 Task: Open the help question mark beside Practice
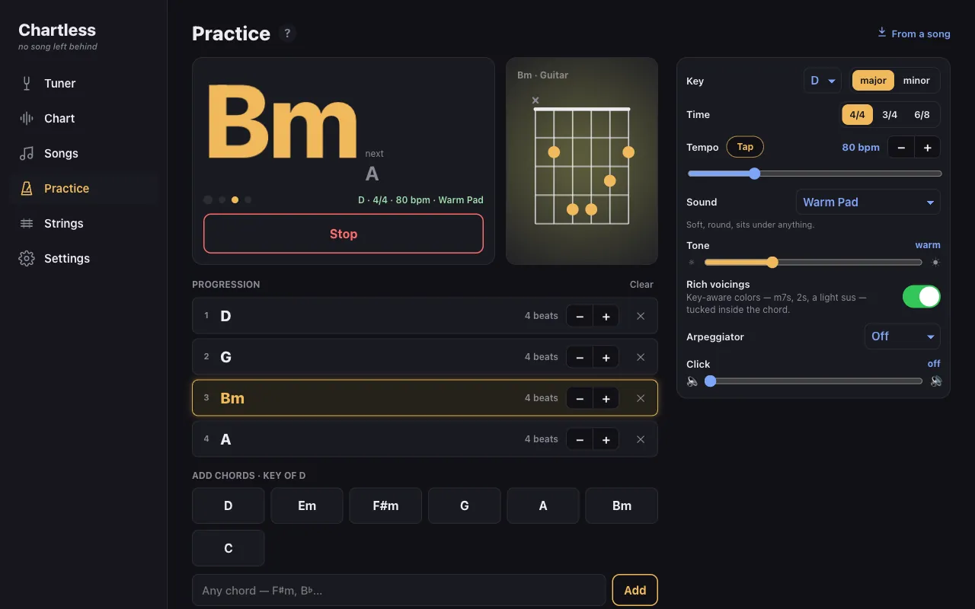[x=287, y=33]
